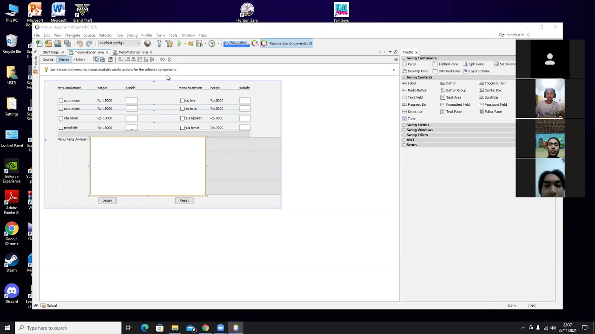Click the garbage collection memory bar

pyautogui.click(x=237, y=43)
